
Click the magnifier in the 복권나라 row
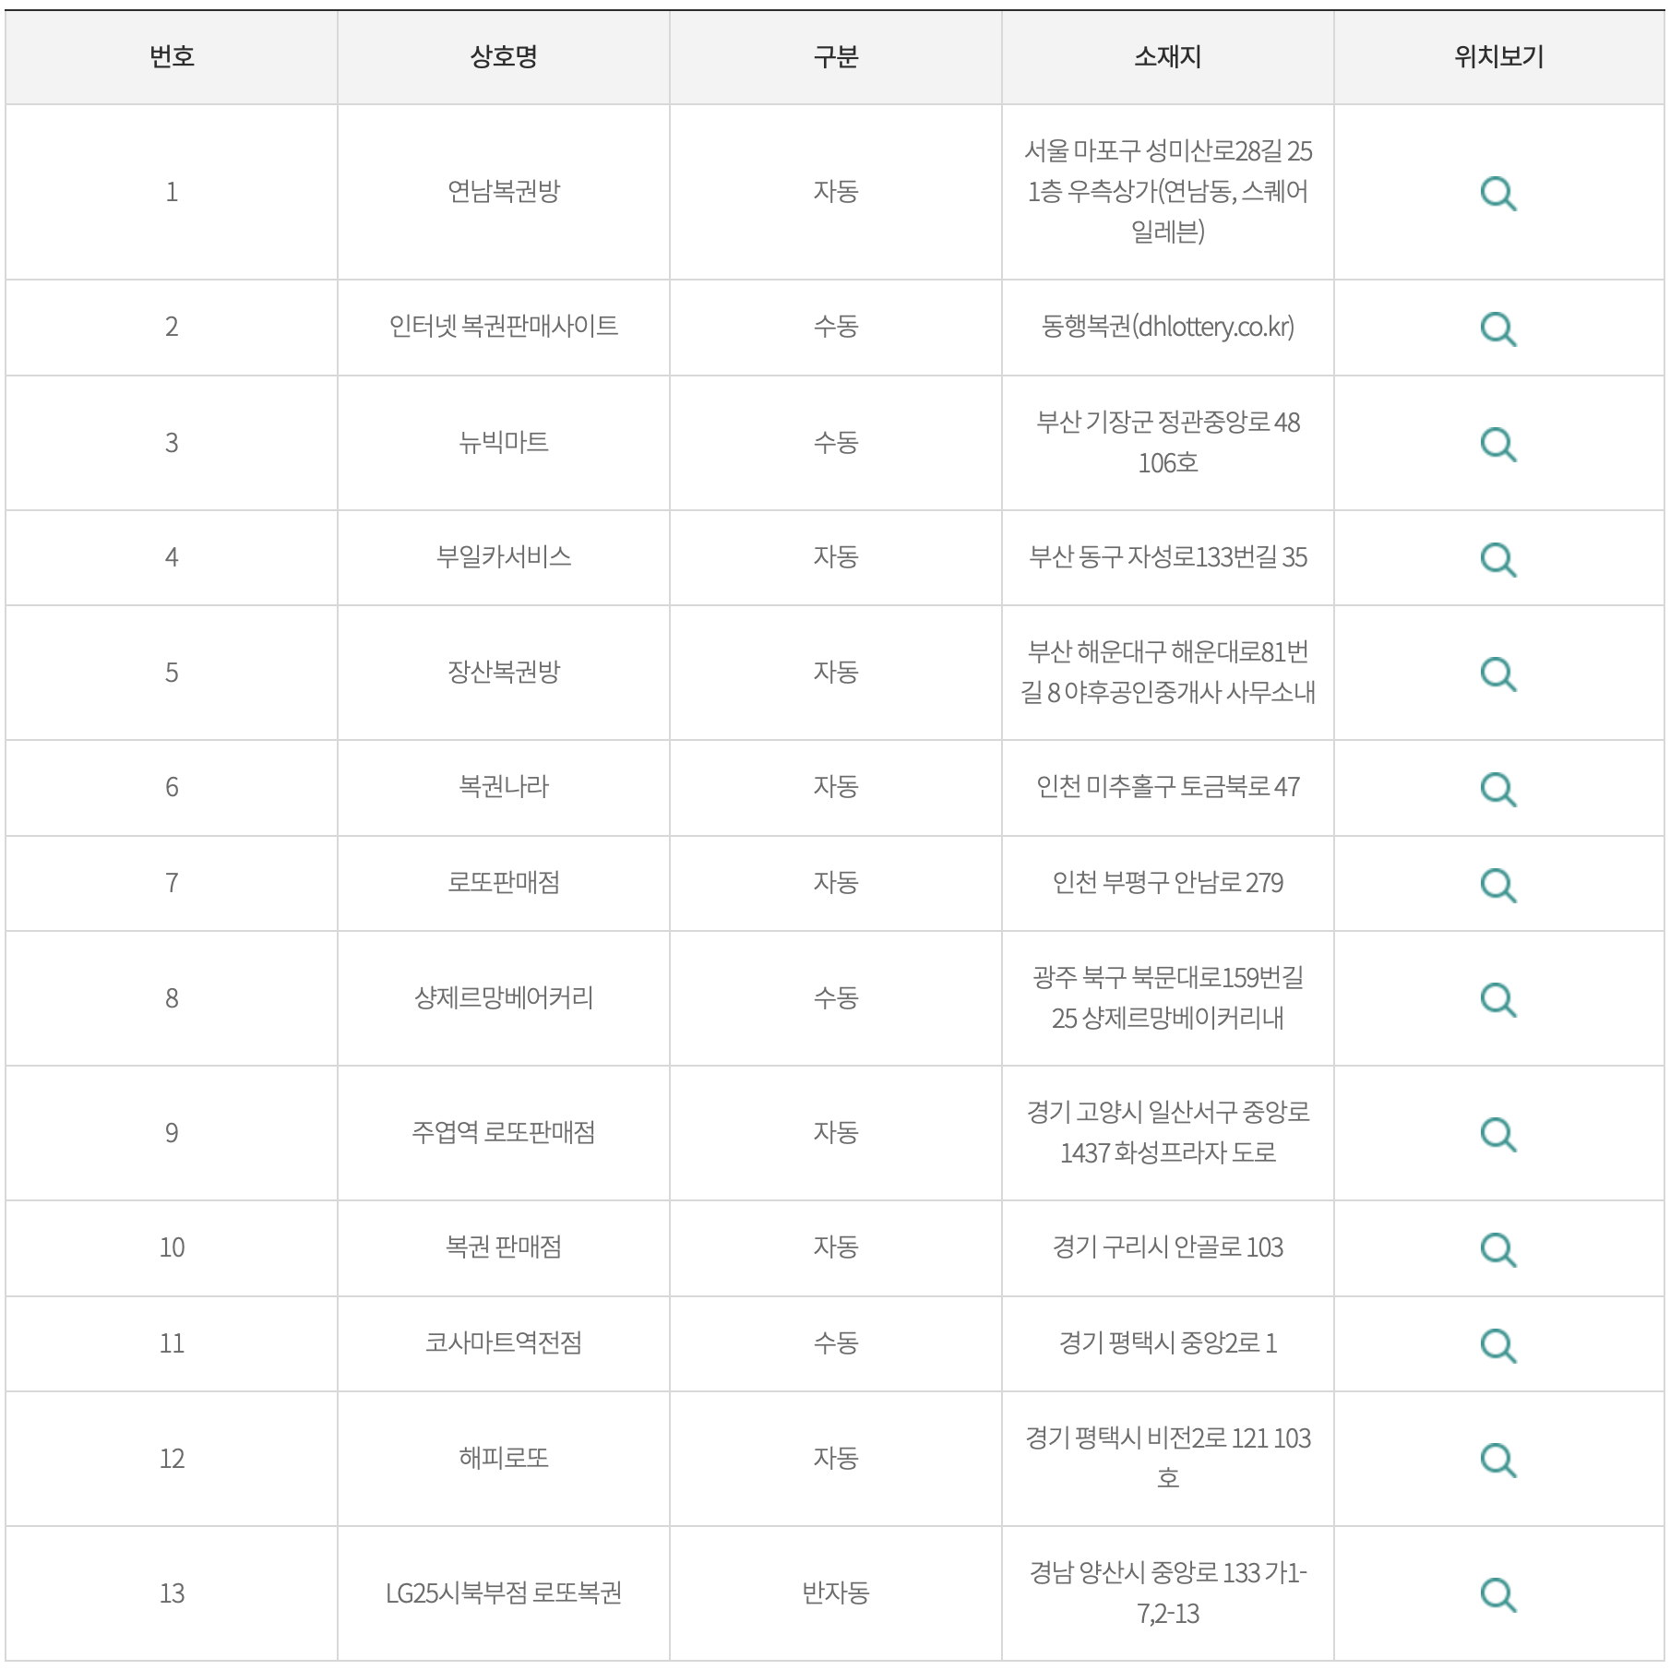coord(1498,789)
